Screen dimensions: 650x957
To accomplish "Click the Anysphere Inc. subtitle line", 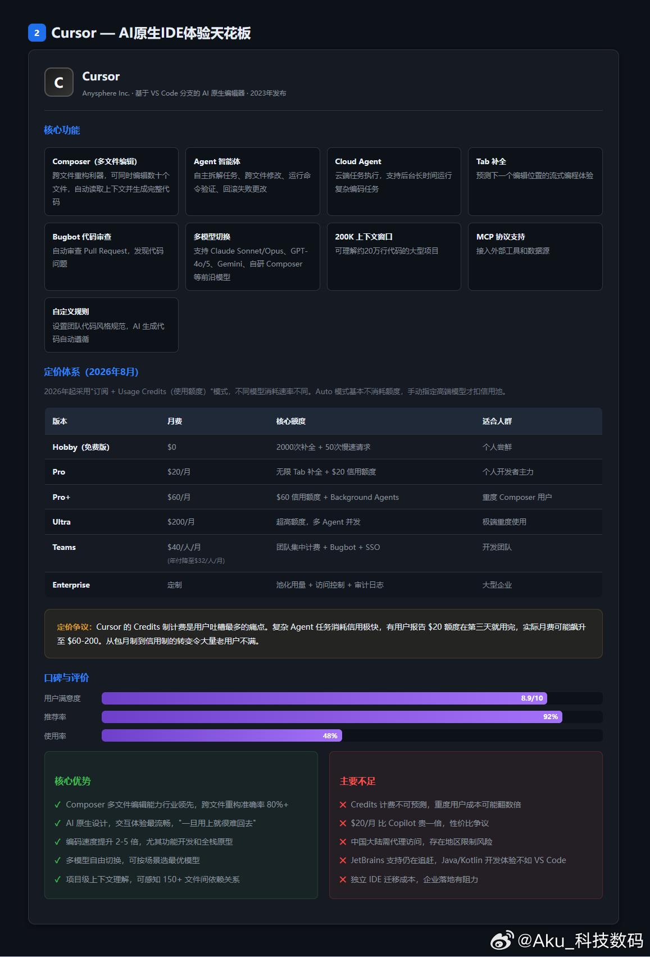I will click(184, 93).
